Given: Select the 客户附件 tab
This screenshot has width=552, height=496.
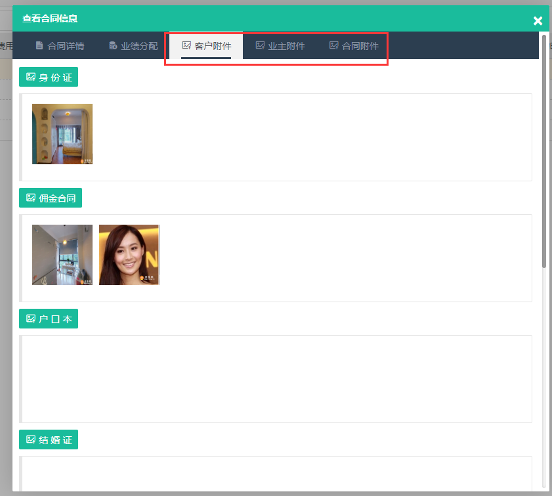Looking at the screenshot, I should click(206, 46).
